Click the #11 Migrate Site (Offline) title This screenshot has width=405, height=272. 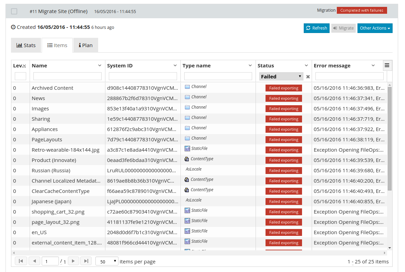(59, 11)
